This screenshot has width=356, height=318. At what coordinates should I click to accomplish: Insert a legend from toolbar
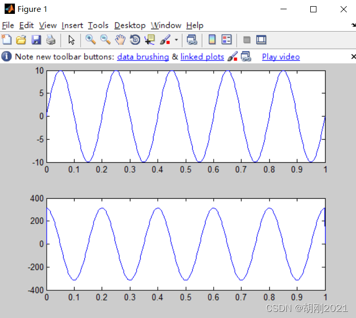pos(227,40)
